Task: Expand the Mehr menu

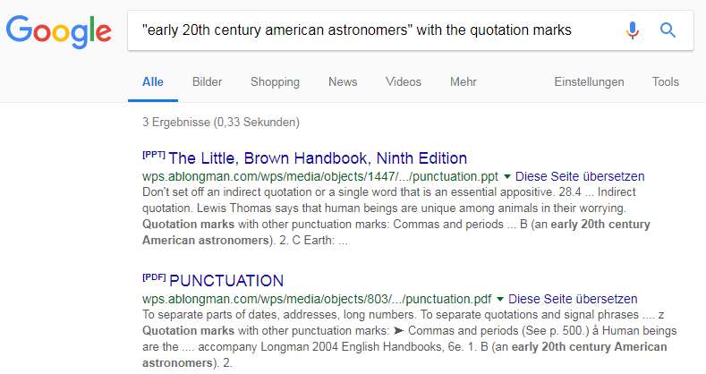Action: (x=464, y=82)
